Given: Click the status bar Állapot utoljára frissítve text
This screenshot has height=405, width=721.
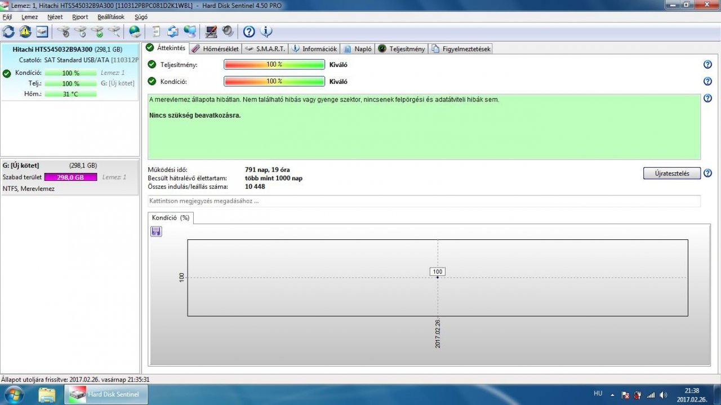Looking at the screenshot, I should tap(75, 380).
